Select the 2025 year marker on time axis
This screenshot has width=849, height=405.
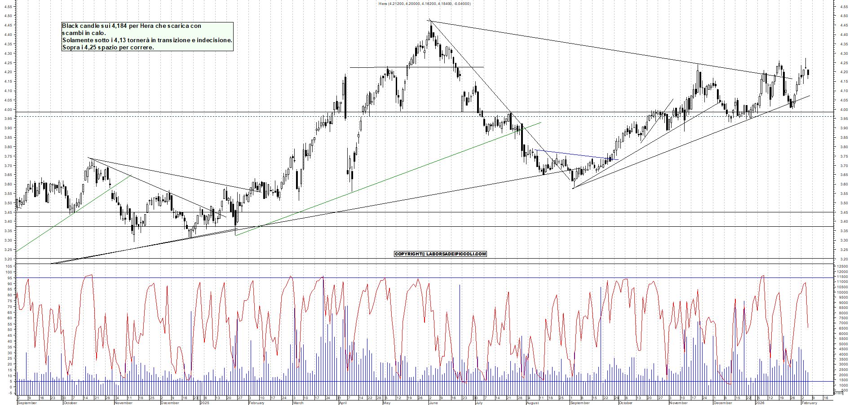point(204,403)
